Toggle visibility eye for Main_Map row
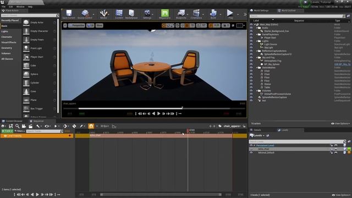352x198 pixels. click(251, 24)
